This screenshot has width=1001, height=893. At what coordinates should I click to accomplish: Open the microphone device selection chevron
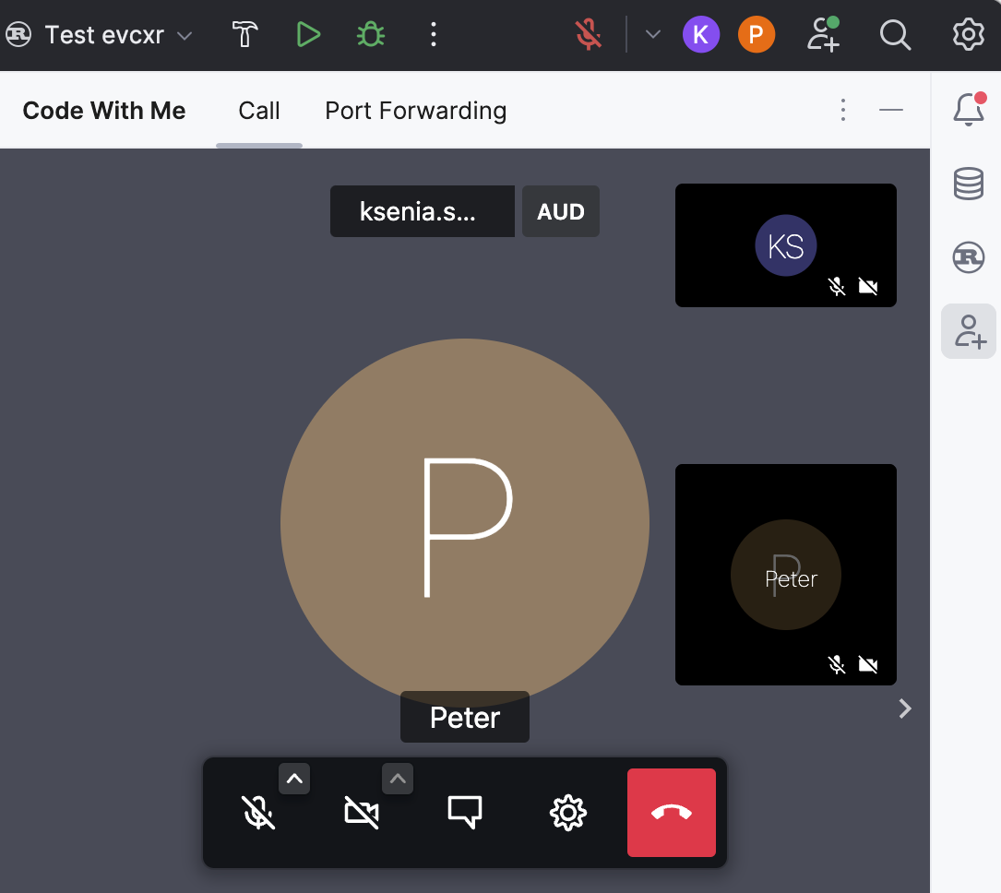point(294,779)
